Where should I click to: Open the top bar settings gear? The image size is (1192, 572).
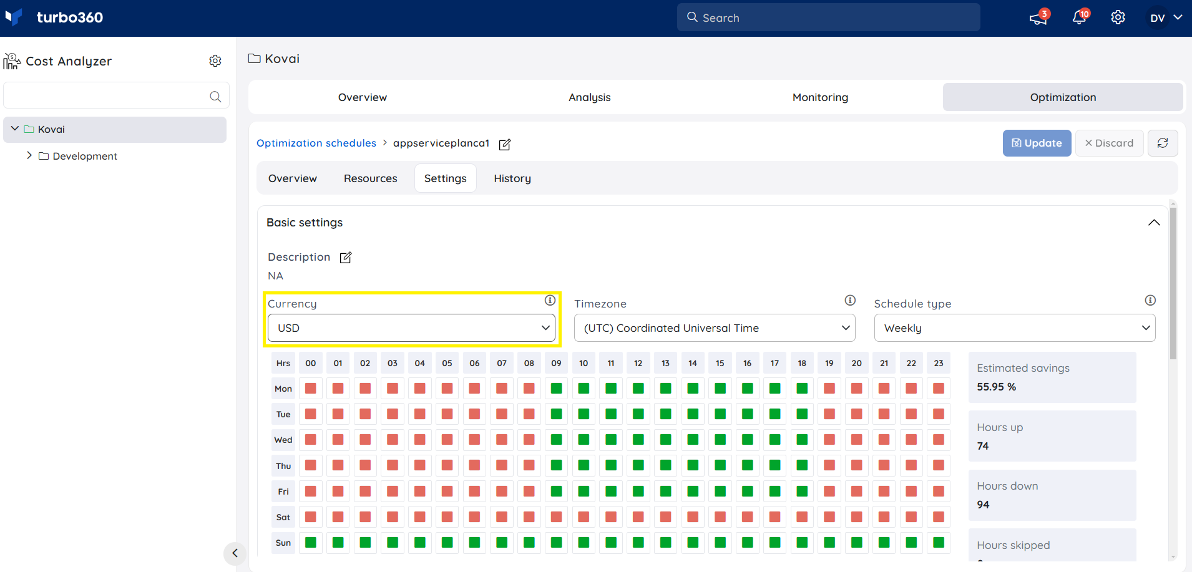click(x=1118, y=17)
